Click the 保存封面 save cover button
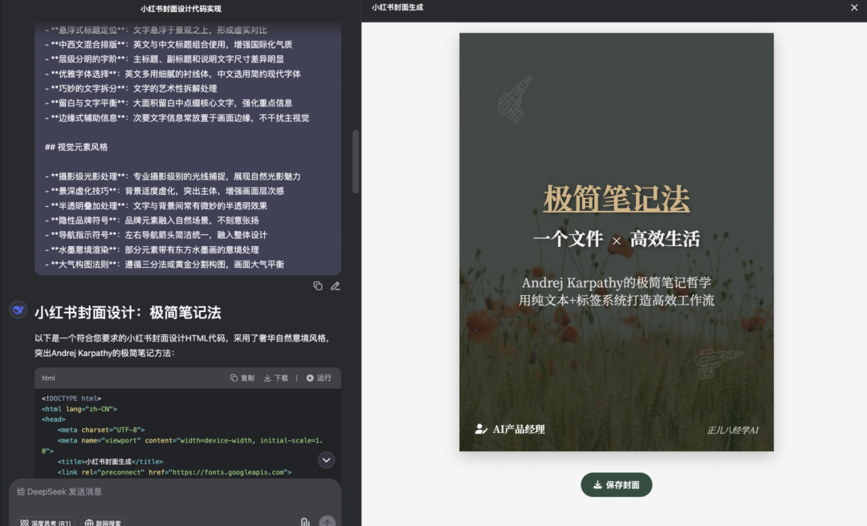The width and height of the screenshot is (867, 526). pyautogui.click(x=617, y=485)
